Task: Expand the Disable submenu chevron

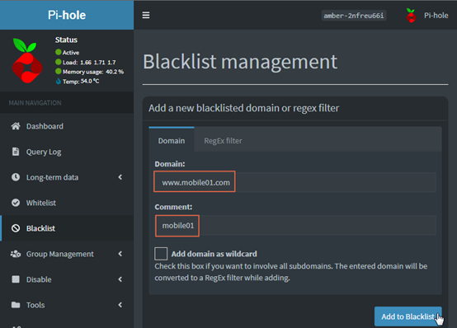Action: coord(120,279)
